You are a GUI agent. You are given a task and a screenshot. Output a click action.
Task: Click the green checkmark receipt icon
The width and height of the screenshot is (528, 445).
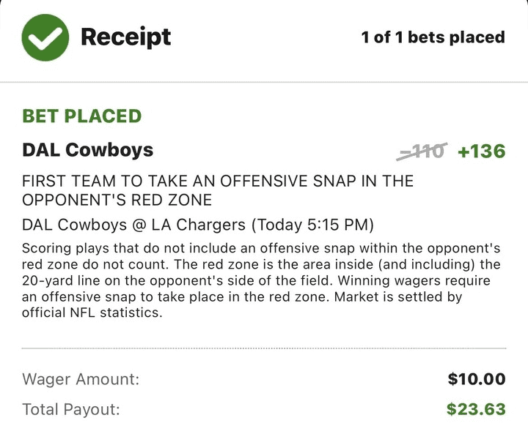pyautogui.click(x=45, y=37)
